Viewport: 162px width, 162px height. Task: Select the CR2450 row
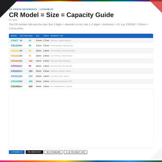click(x=81, y=86)
